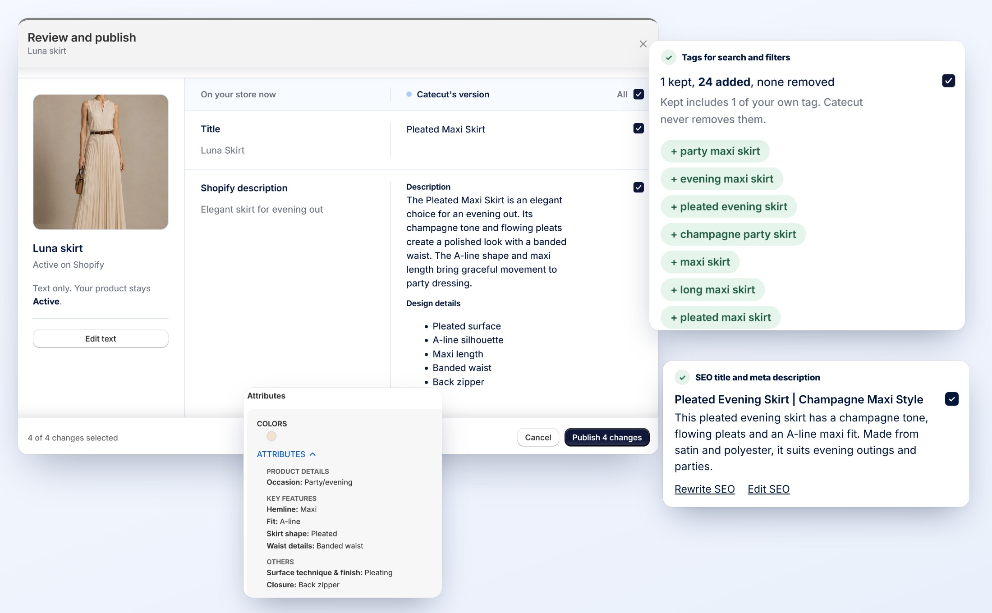This screenshot has width=992, height=613.
Task: Click the On your store now column header
Action: [238, 94]
